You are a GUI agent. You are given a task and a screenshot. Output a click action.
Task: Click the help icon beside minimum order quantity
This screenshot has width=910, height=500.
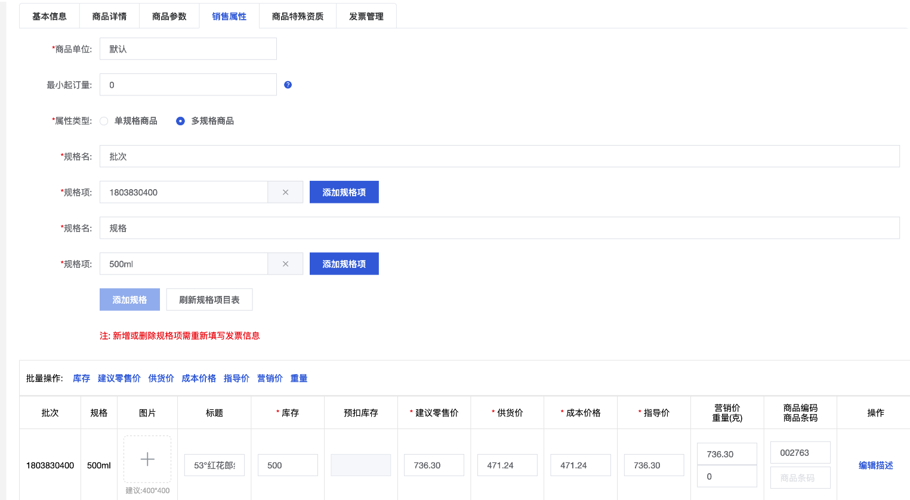pos(288,85)
